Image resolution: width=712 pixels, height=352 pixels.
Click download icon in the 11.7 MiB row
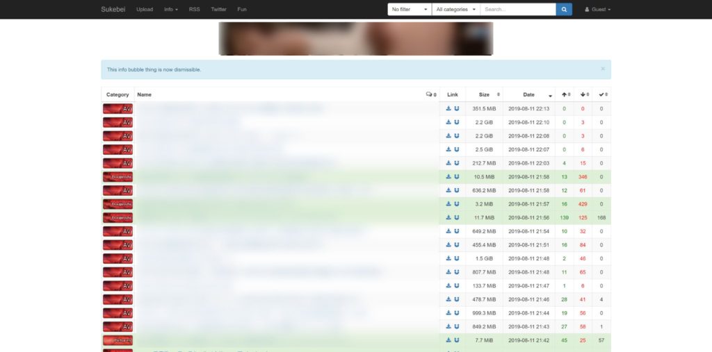tap(448, 217)
